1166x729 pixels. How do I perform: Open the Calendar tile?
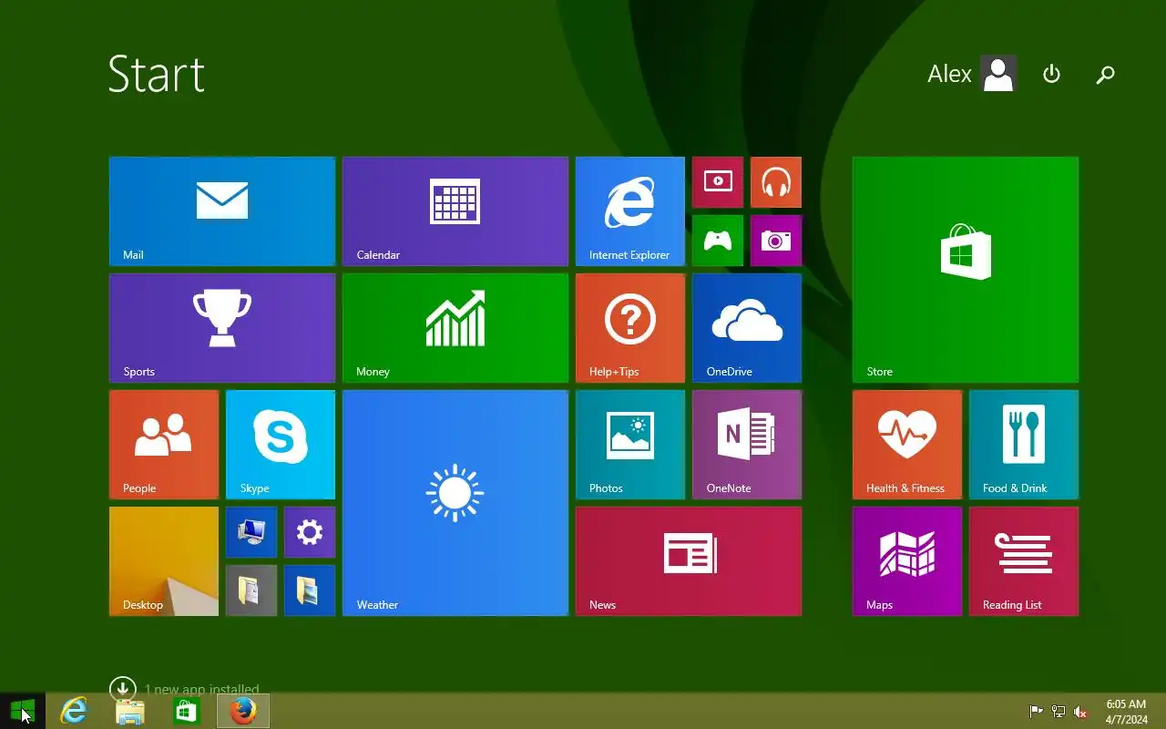pyautogui.click(x=455, y=211)
